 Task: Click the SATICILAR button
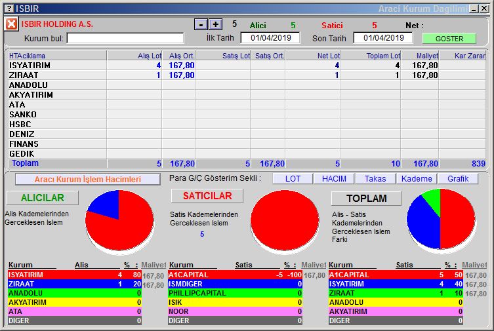(207, 196)
